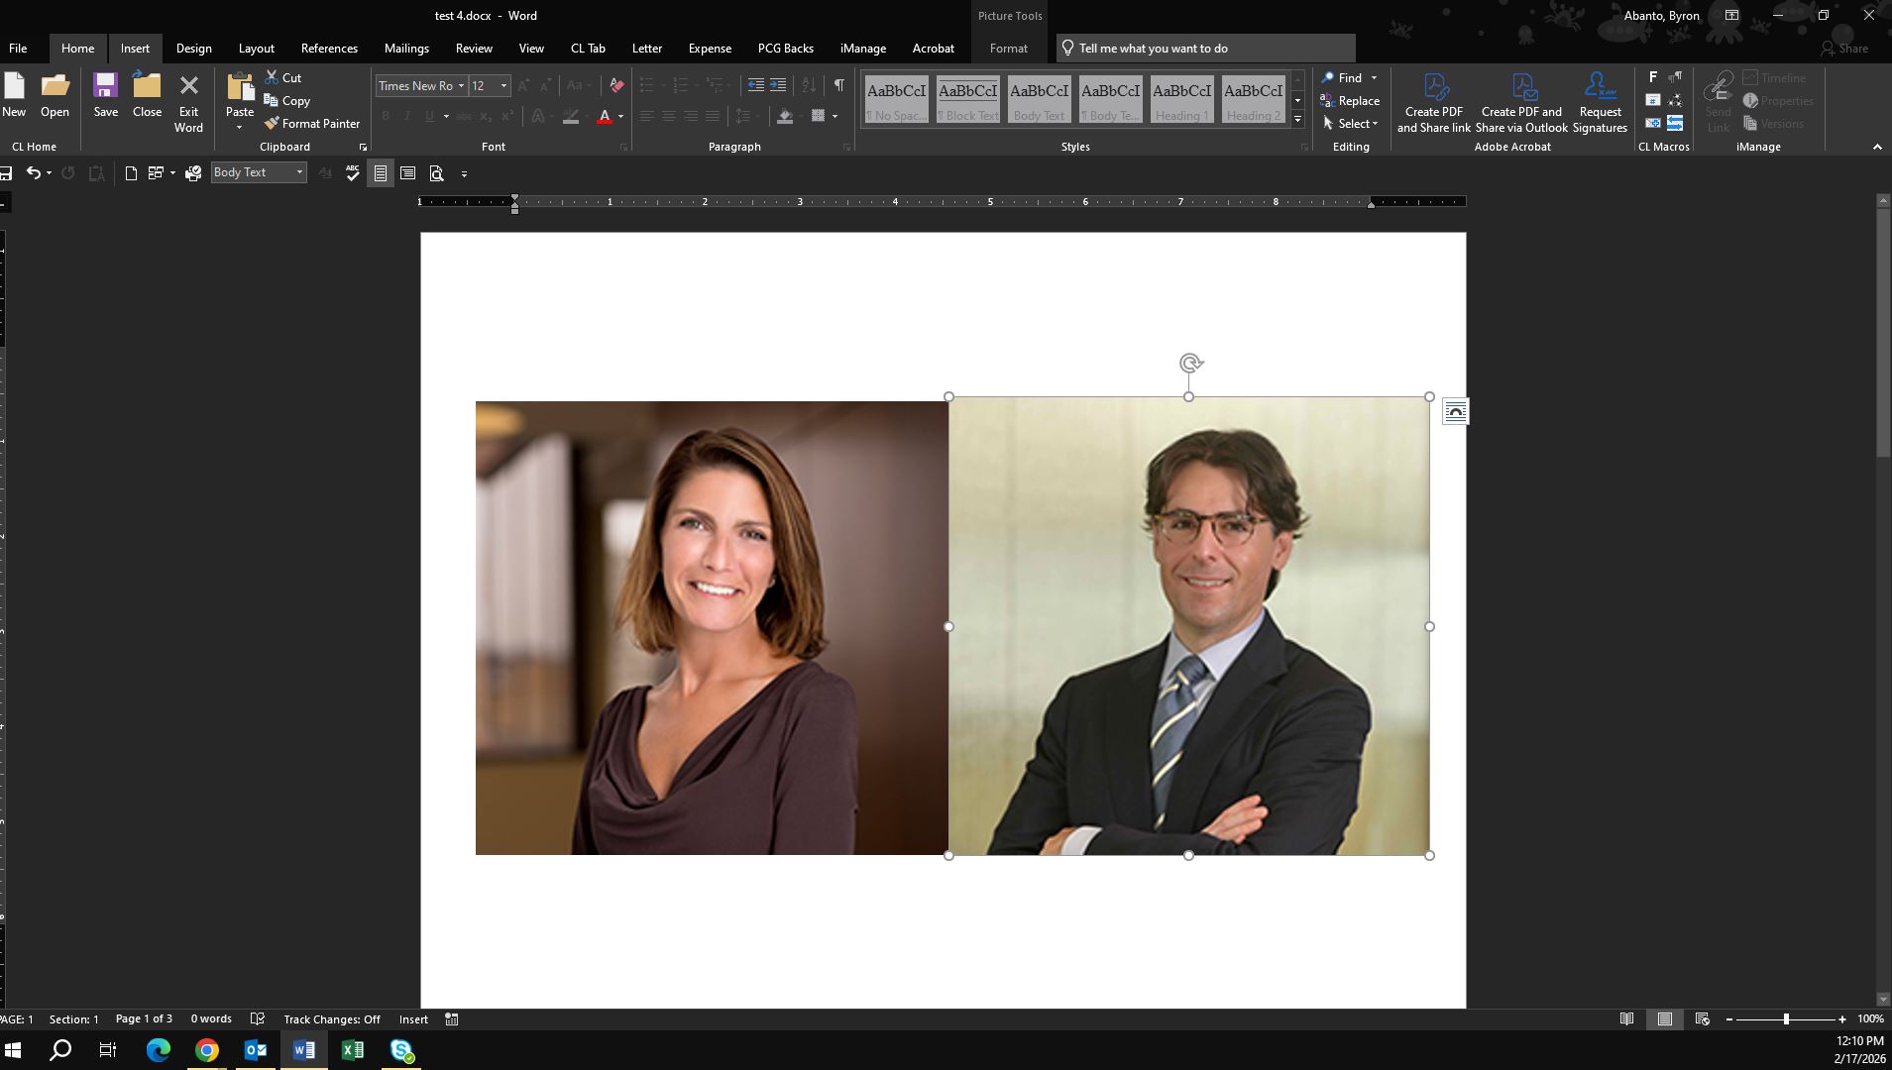Image resolution: width=1892 pixels, height=1070 pixels.
Task: Click the Request Signatures icon
Action: 1599,102
